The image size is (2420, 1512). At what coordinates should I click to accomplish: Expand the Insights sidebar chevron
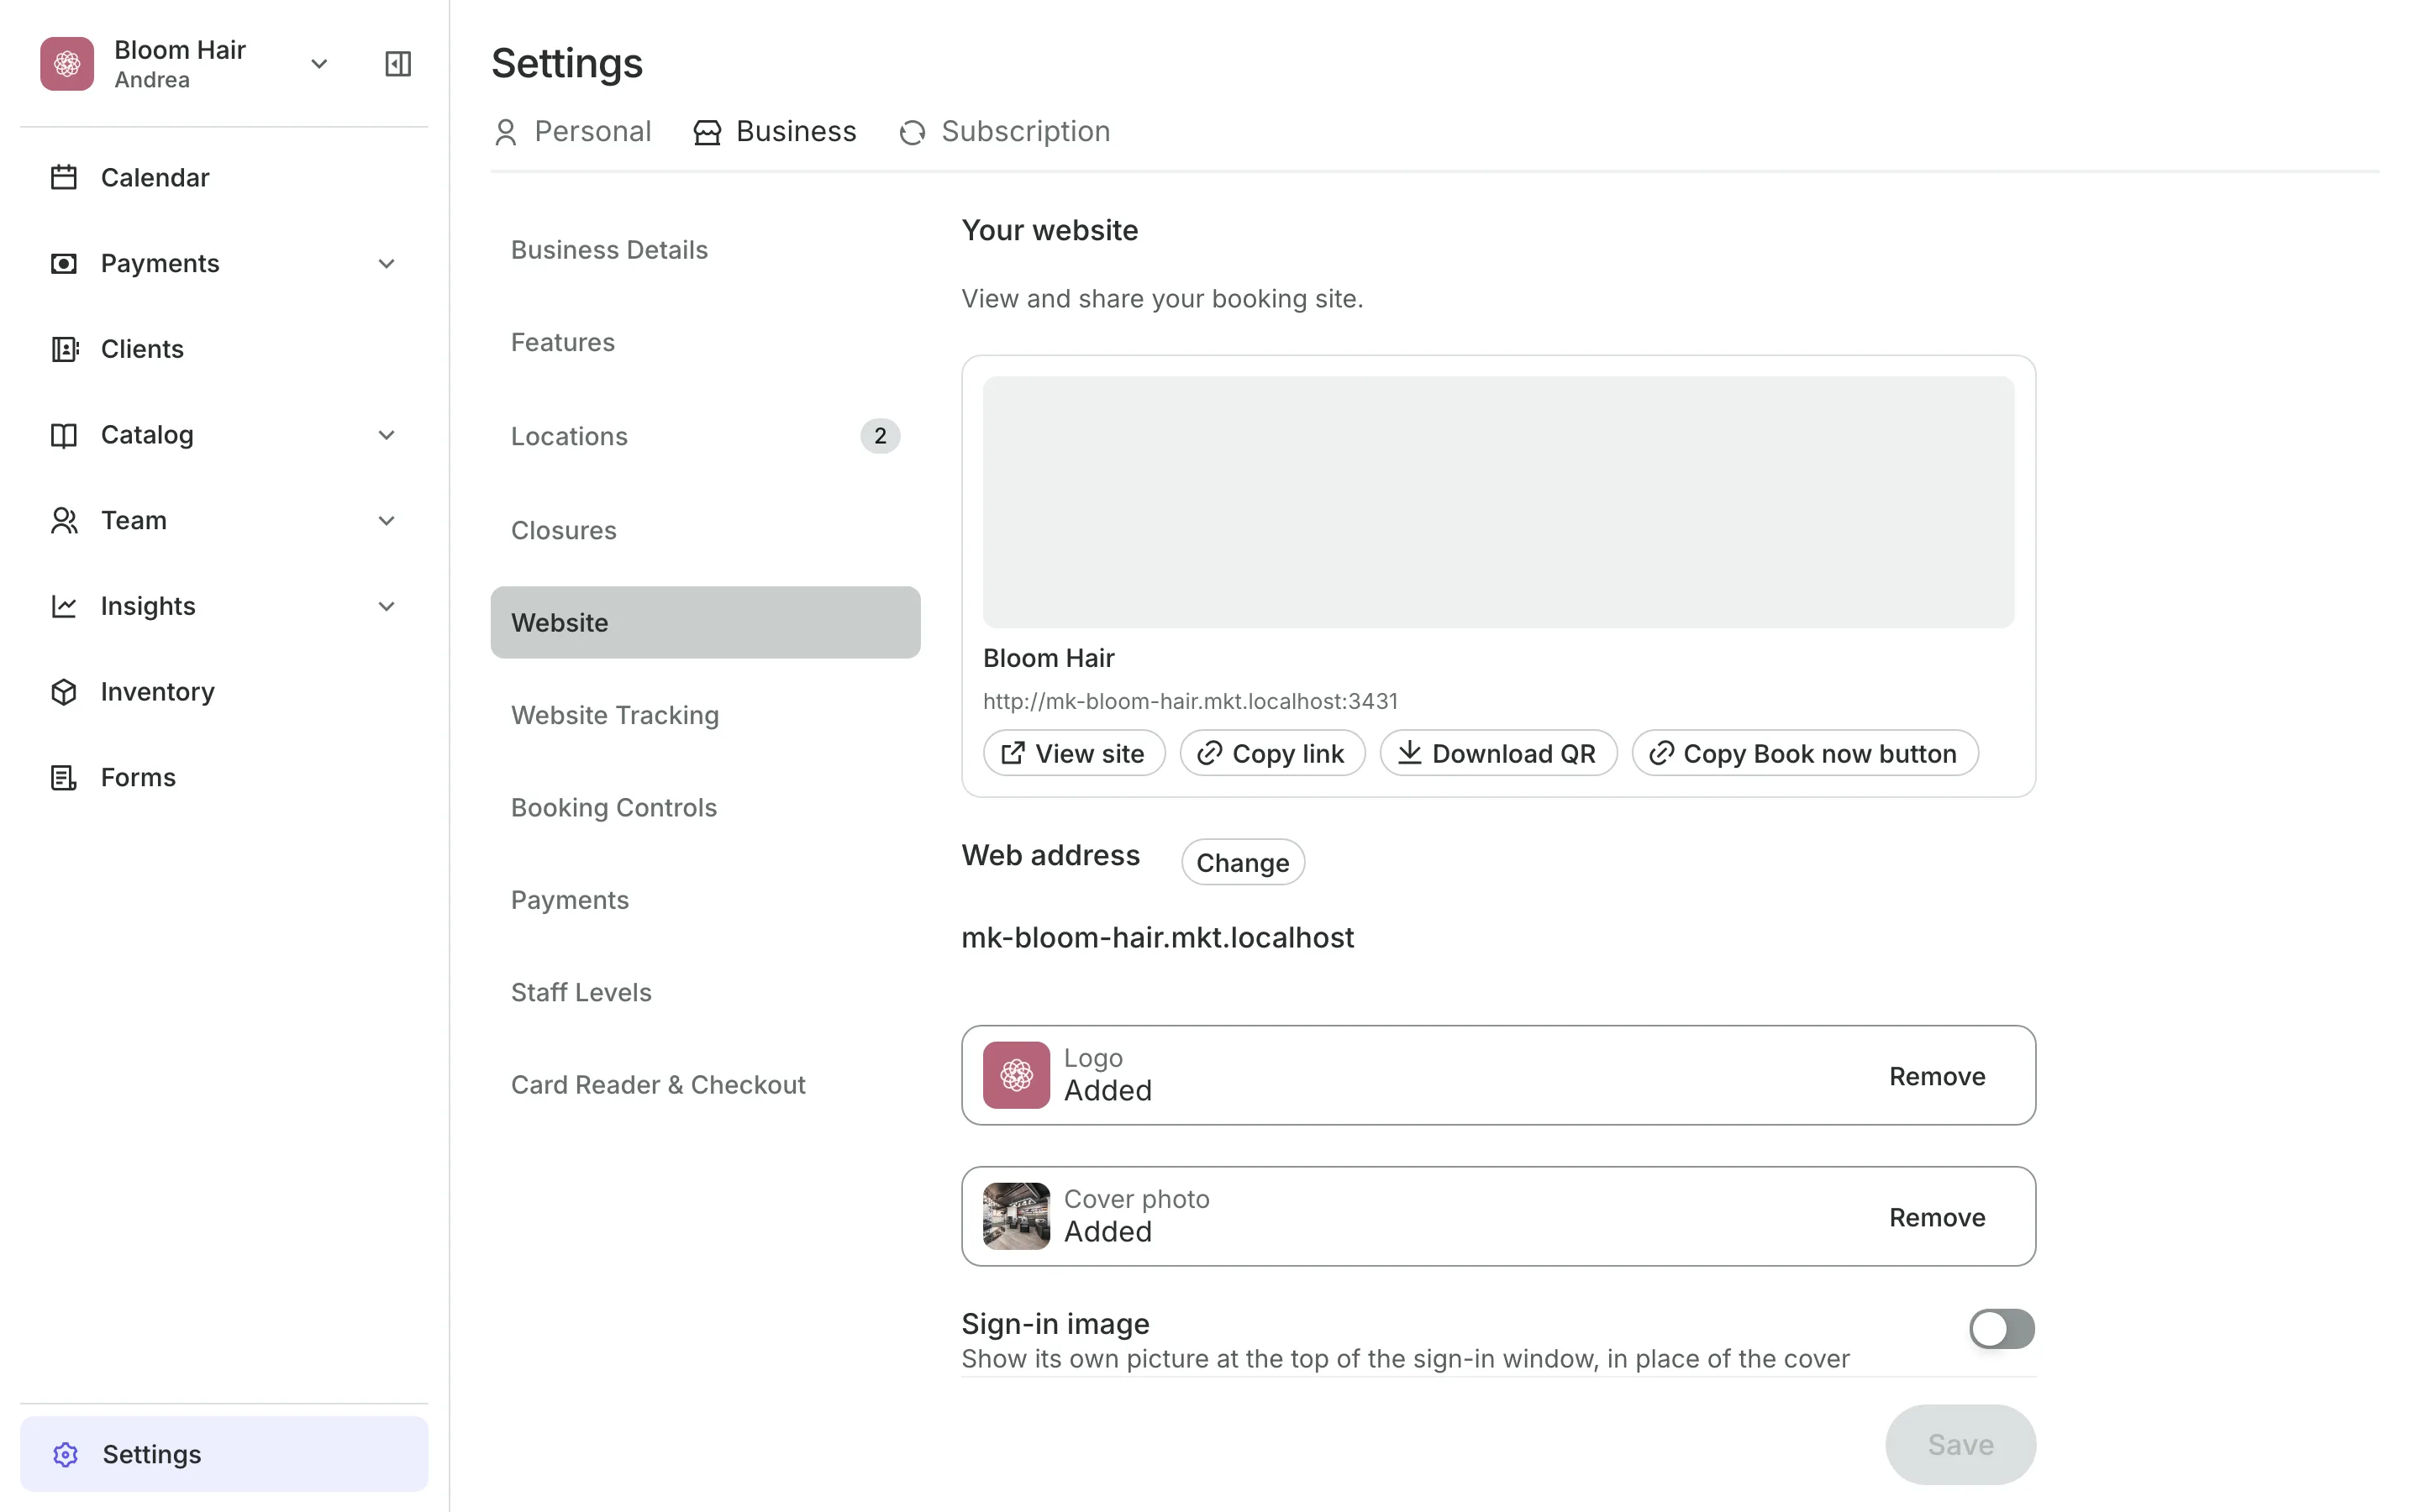387,607
